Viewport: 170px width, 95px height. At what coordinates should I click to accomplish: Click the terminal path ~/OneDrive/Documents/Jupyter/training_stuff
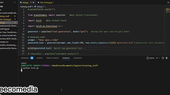pyautogui.click(x=74, y=66)
